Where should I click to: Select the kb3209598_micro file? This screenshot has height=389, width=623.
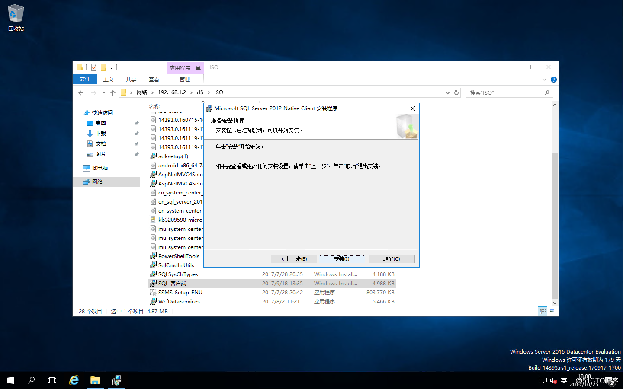click(180, 220)
